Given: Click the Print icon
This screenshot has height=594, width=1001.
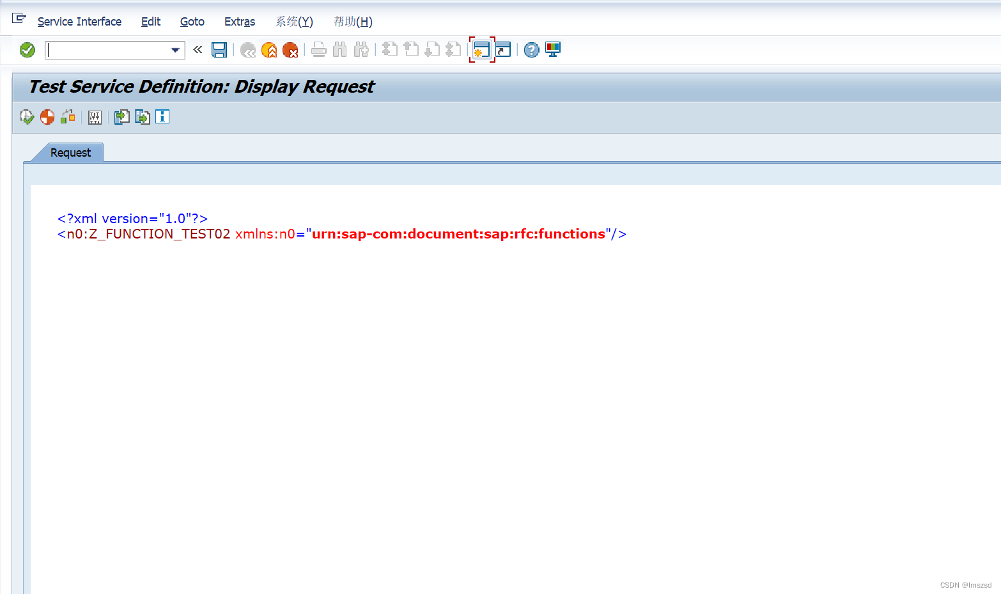Looking at the screenshot, I should 319,50.
